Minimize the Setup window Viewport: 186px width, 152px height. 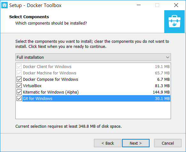139,5
